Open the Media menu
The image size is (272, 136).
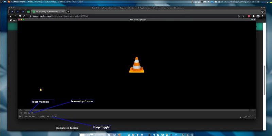[x=31, y=2]
